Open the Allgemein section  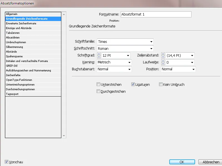tap(33, 14)
